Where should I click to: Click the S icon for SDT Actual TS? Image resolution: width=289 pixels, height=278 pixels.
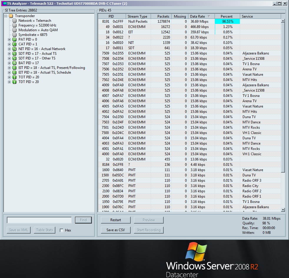tap(14, 54)
